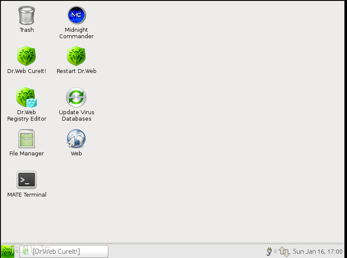
Task: Open the clock showing Sun Jan 16, 17:00
Action: pos(317,252)
